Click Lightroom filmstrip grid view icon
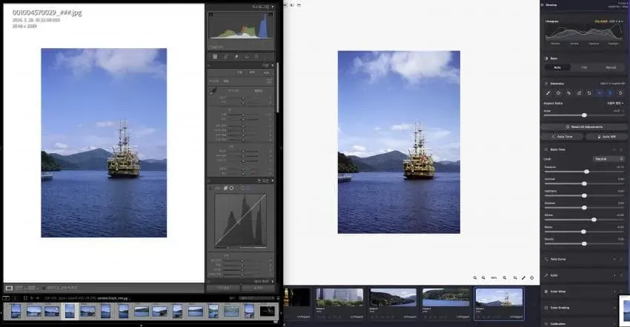The width and height of the screenshot is (630, 327). point(25,298)
